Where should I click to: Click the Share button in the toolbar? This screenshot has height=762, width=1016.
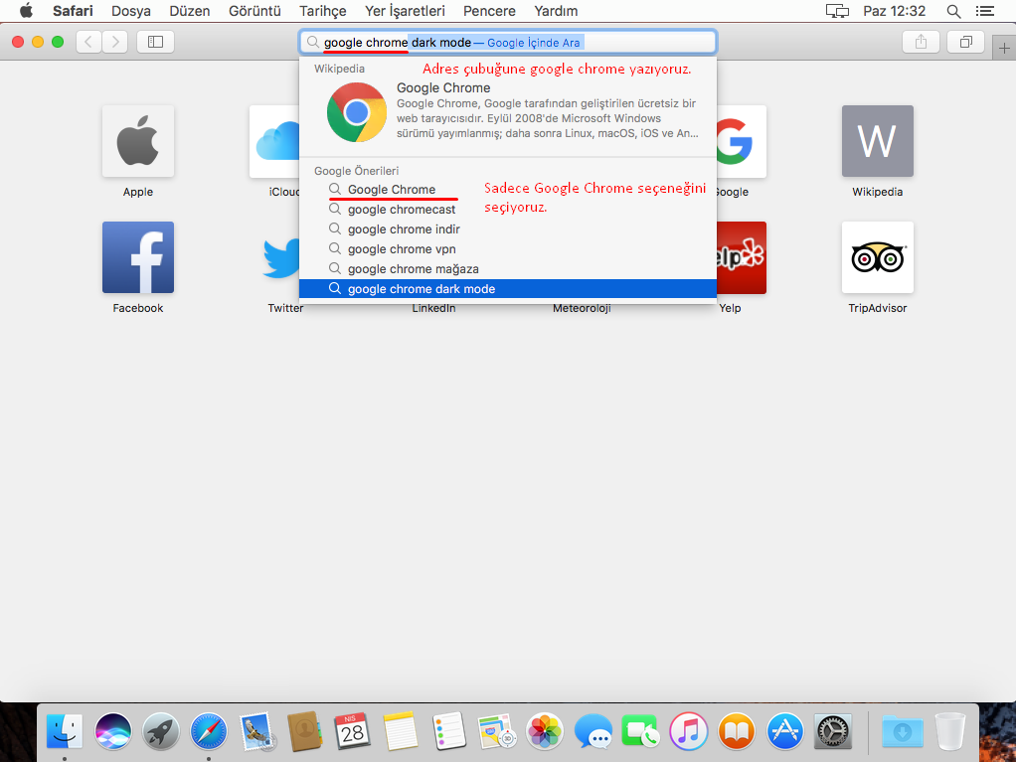click(921, 42)
